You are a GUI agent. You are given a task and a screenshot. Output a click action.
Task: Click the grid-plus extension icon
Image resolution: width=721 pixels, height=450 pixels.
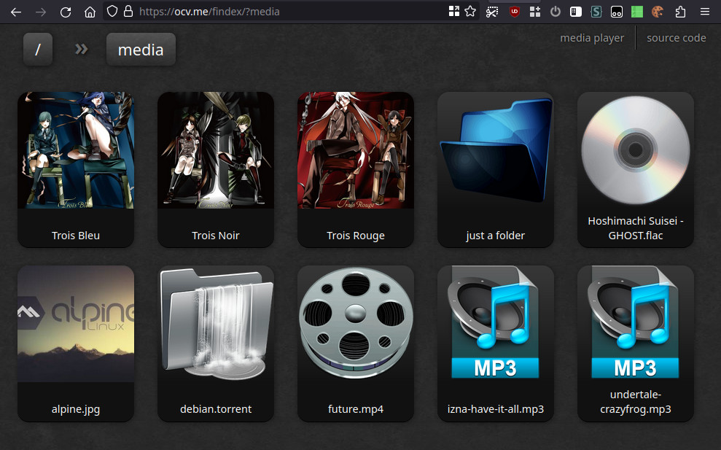pyautogui.click(x=535, y=12)
